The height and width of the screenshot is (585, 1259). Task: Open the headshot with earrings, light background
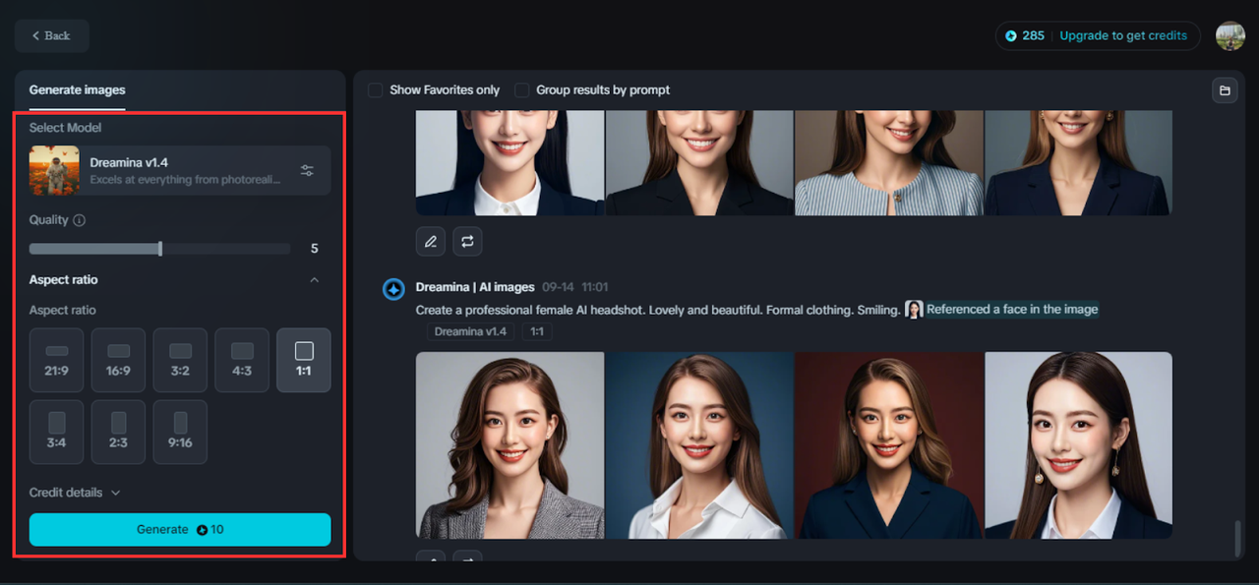[1078, 445]
